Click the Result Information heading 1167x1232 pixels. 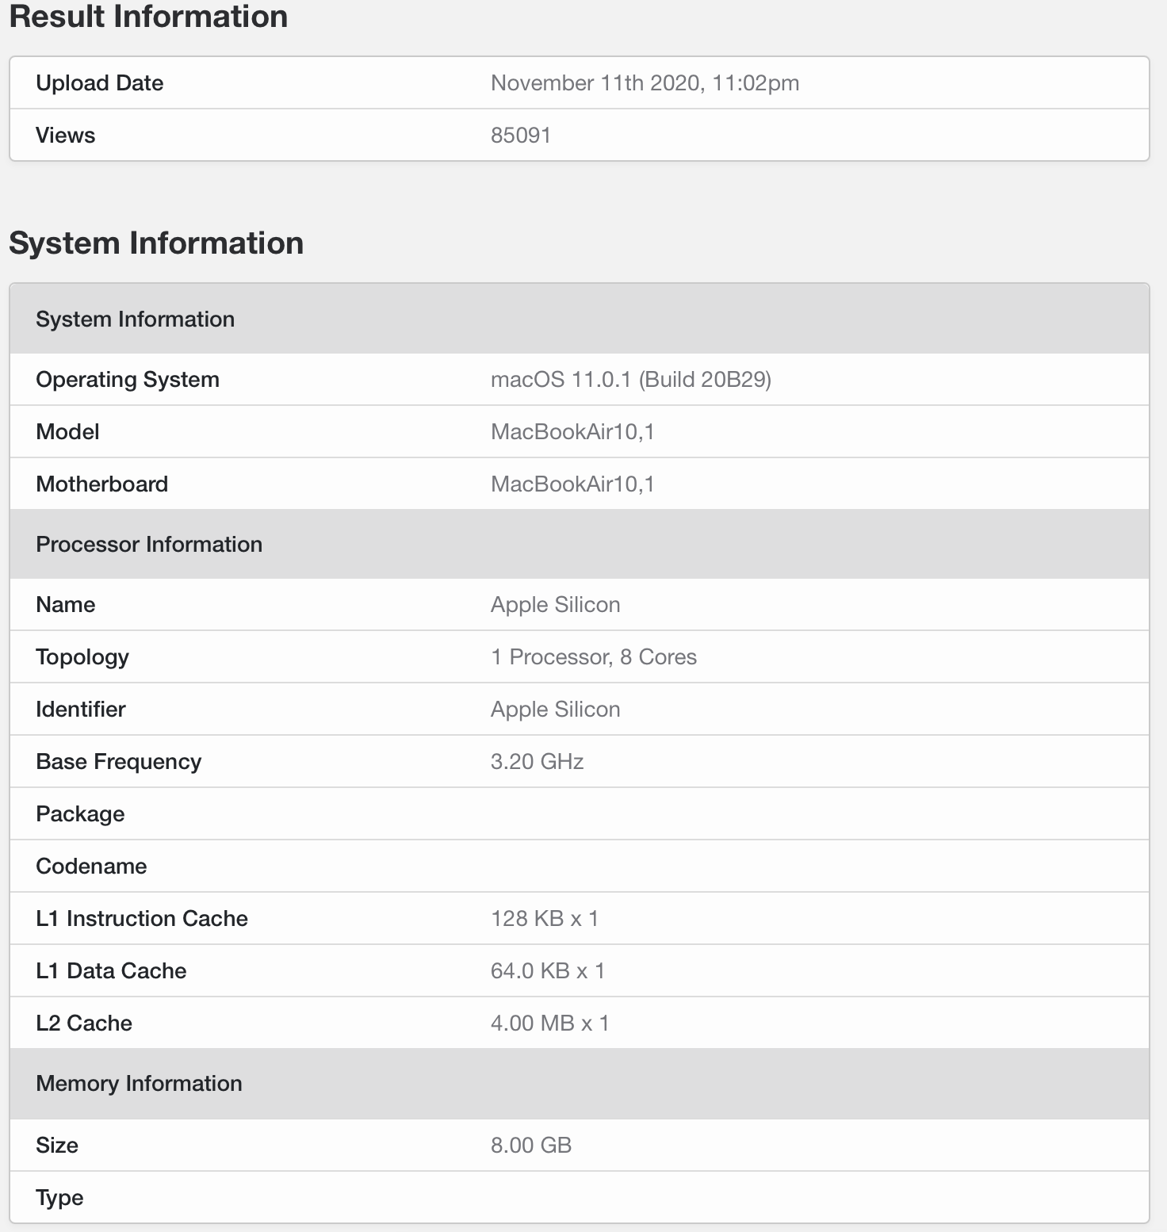pos(148,17)
